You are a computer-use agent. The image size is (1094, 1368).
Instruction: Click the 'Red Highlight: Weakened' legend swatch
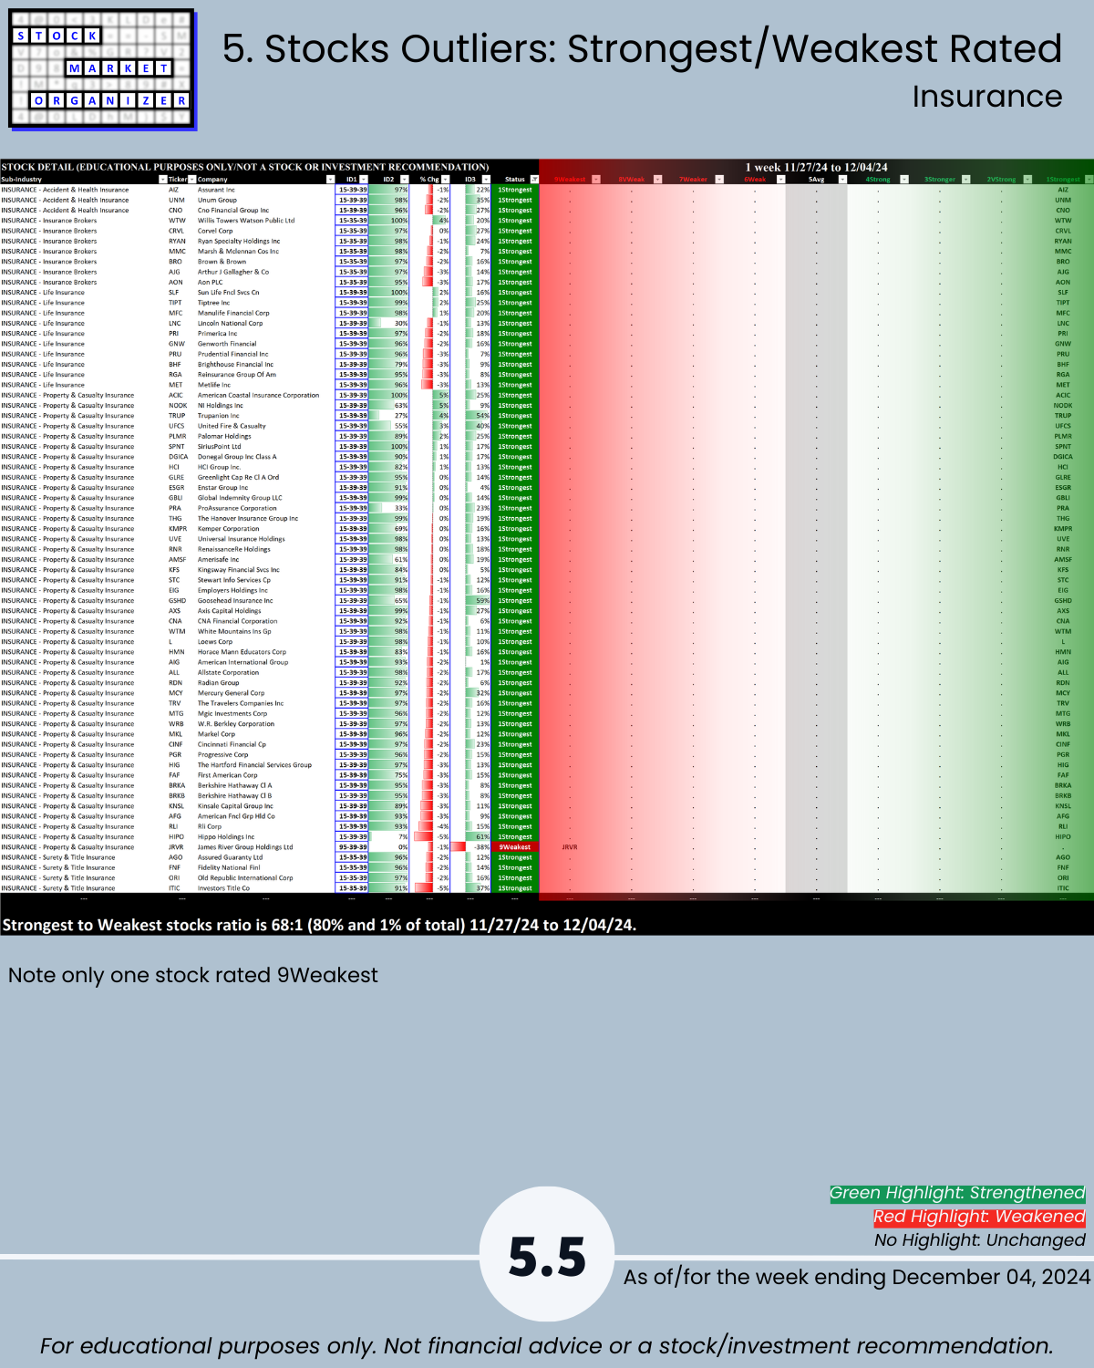(x=979, y=1217)
